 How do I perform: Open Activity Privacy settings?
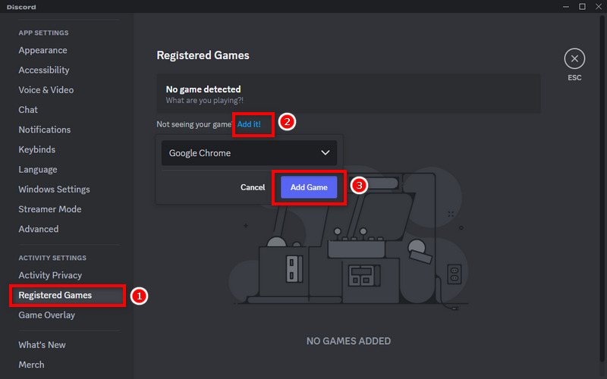click(50, 275)
